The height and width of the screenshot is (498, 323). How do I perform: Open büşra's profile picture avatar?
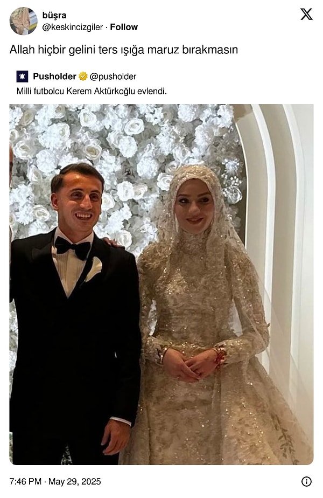pyautogui.click(x=24, y=21)
